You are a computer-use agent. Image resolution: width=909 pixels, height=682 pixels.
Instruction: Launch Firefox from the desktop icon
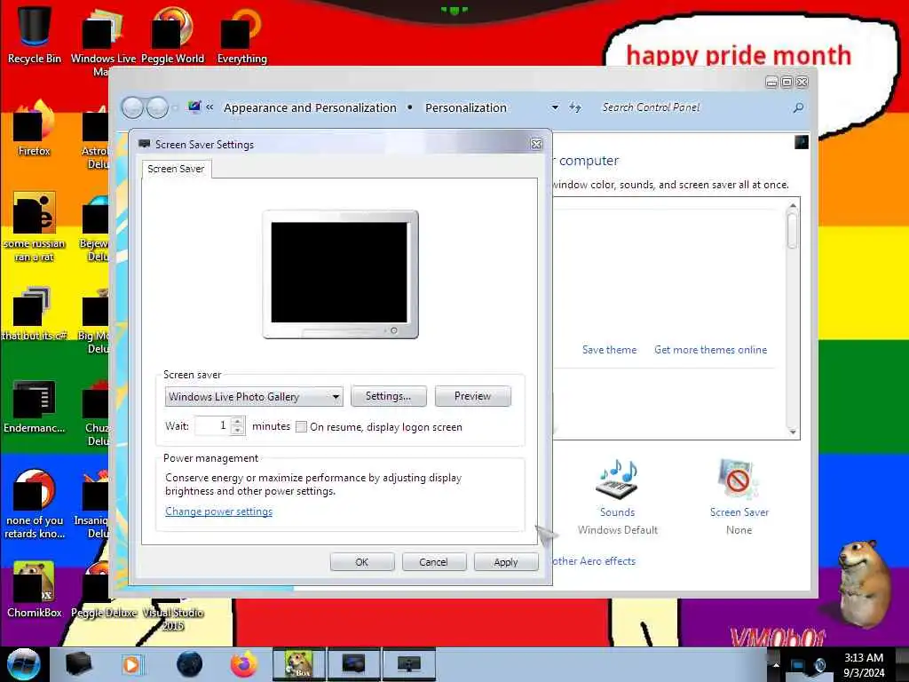tap(35, 128)
